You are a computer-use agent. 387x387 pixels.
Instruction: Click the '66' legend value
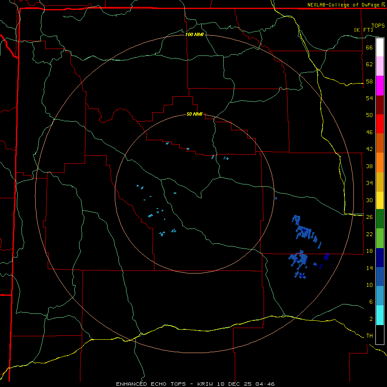pyautogui.click(x=369, y=47)
